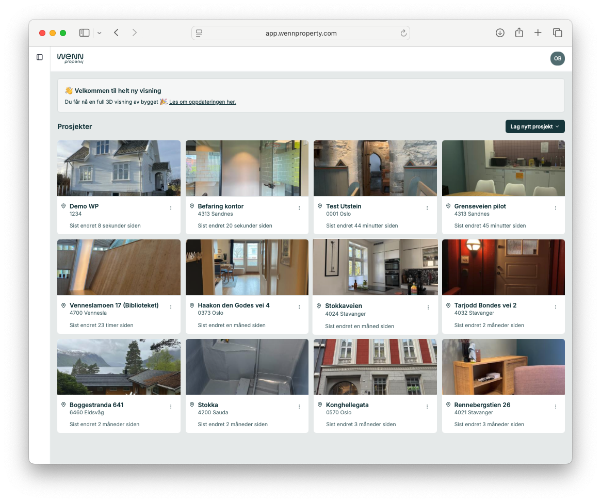
Task: Click the address bar app.wennproperty.com
Action: (301, 33)
